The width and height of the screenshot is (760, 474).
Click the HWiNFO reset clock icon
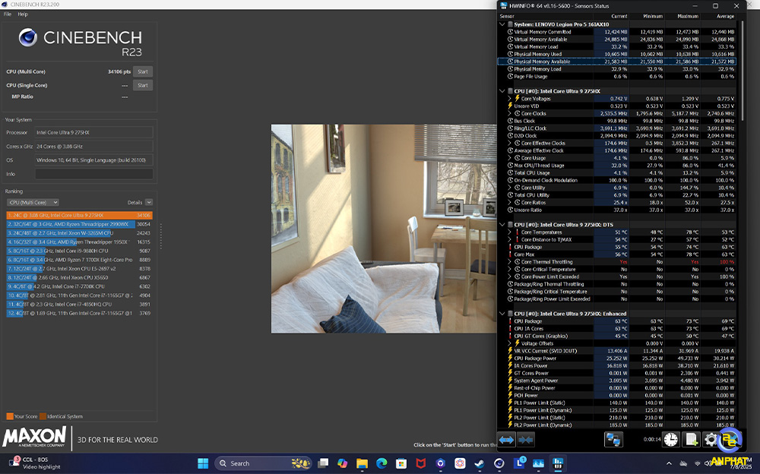(x=671, y=440)
